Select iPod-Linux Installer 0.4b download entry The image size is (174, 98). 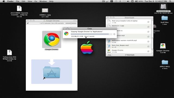coord(129,22)
